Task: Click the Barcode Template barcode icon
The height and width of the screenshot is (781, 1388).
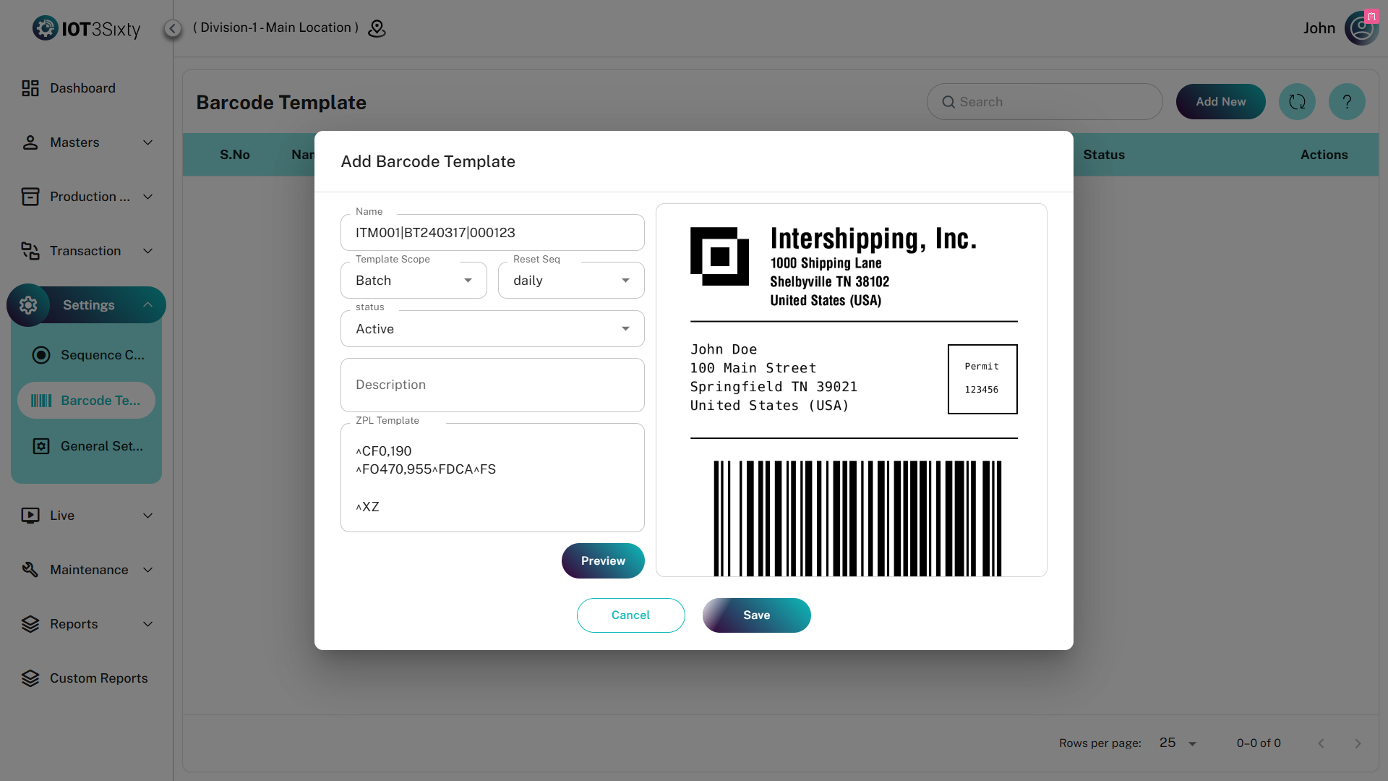Action: point(41,401)
